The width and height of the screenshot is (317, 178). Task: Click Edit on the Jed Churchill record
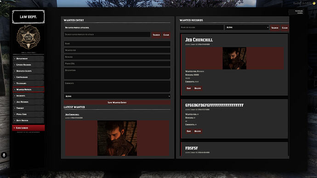pyautogui.click(x=189, y=88)
